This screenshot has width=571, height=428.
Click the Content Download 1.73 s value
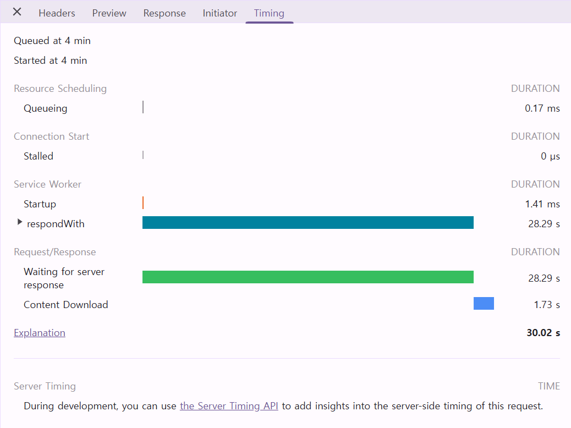547,305
